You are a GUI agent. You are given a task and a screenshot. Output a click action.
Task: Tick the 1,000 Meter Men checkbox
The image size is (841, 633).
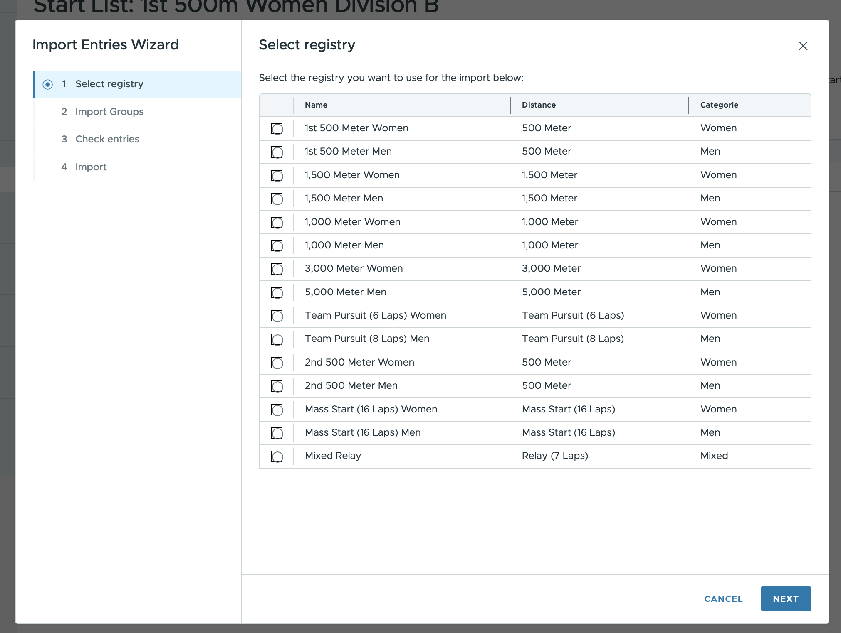click(277, 245)
